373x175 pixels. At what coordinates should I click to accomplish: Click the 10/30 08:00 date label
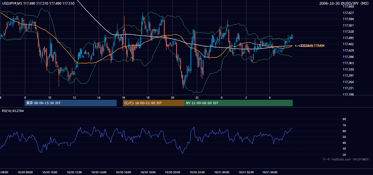25,172
